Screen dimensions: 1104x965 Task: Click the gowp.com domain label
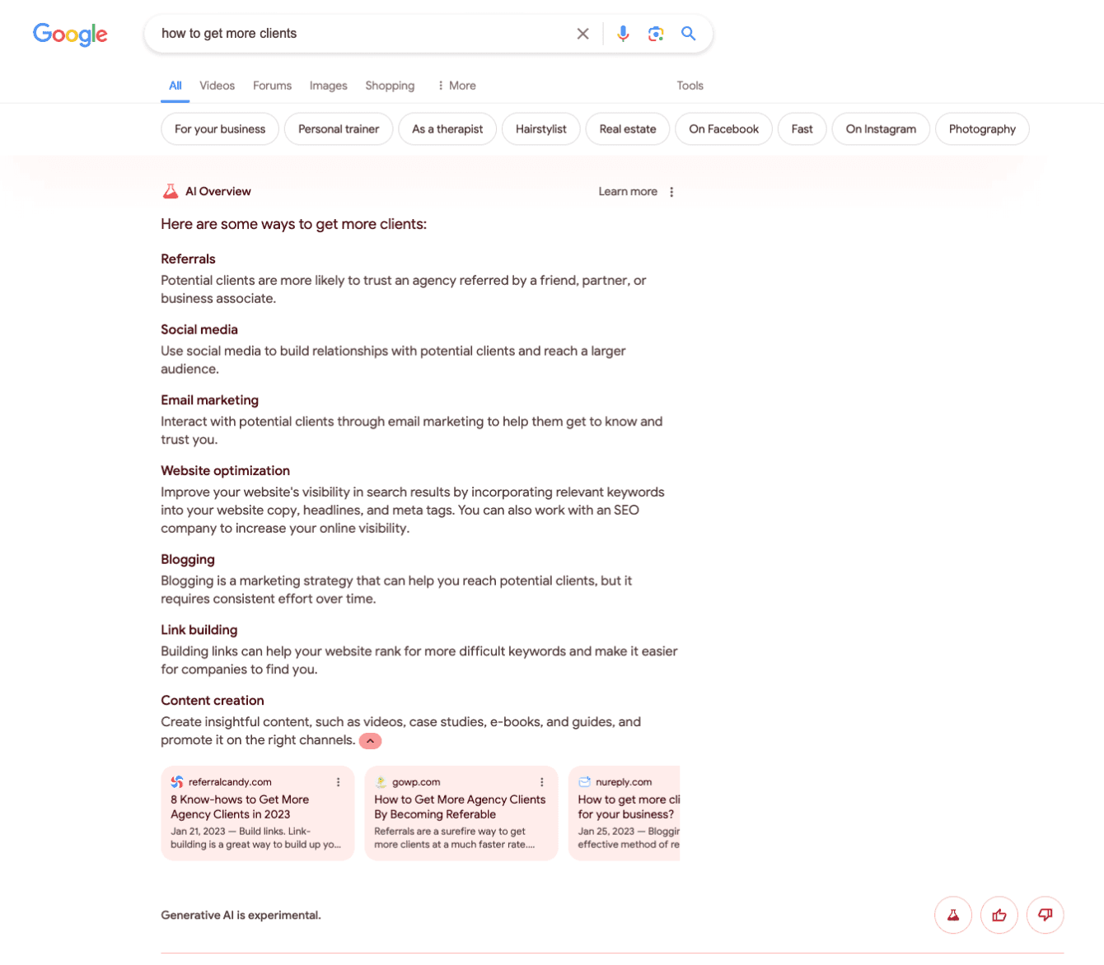point(416,782)
